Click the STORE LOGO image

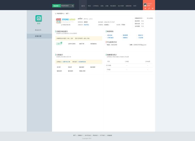click(65, 20)
